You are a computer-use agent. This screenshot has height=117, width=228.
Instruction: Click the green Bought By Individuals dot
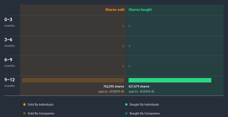[x=126, y=104]
